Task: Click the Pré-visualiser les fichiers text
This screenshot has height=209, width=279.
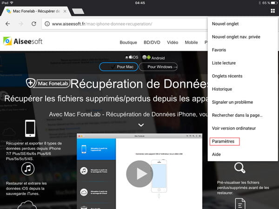Action: pyautogui.click(x=243, y=188)
